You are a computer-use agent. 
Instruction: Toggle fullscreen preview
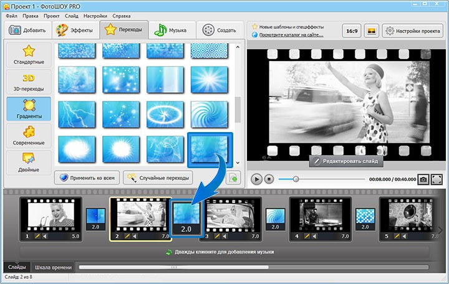coord(437,179)
